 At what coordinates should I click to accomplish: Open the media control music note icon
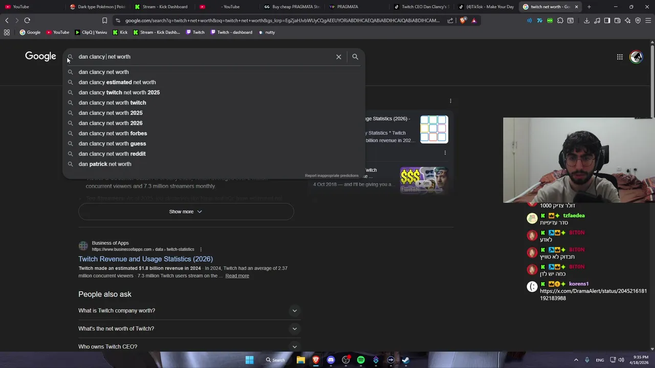(x=597, y=20)
